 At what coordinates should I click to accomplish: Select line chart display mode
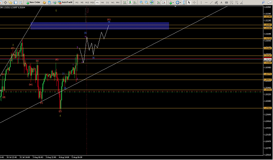point(135,3)
